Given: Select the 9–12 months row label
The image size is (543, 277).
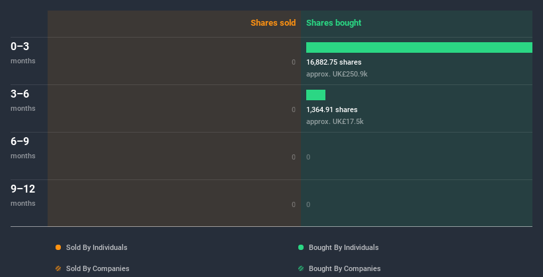Looking at the screenshot, I should pyautogui.click(x=23, y=195).
